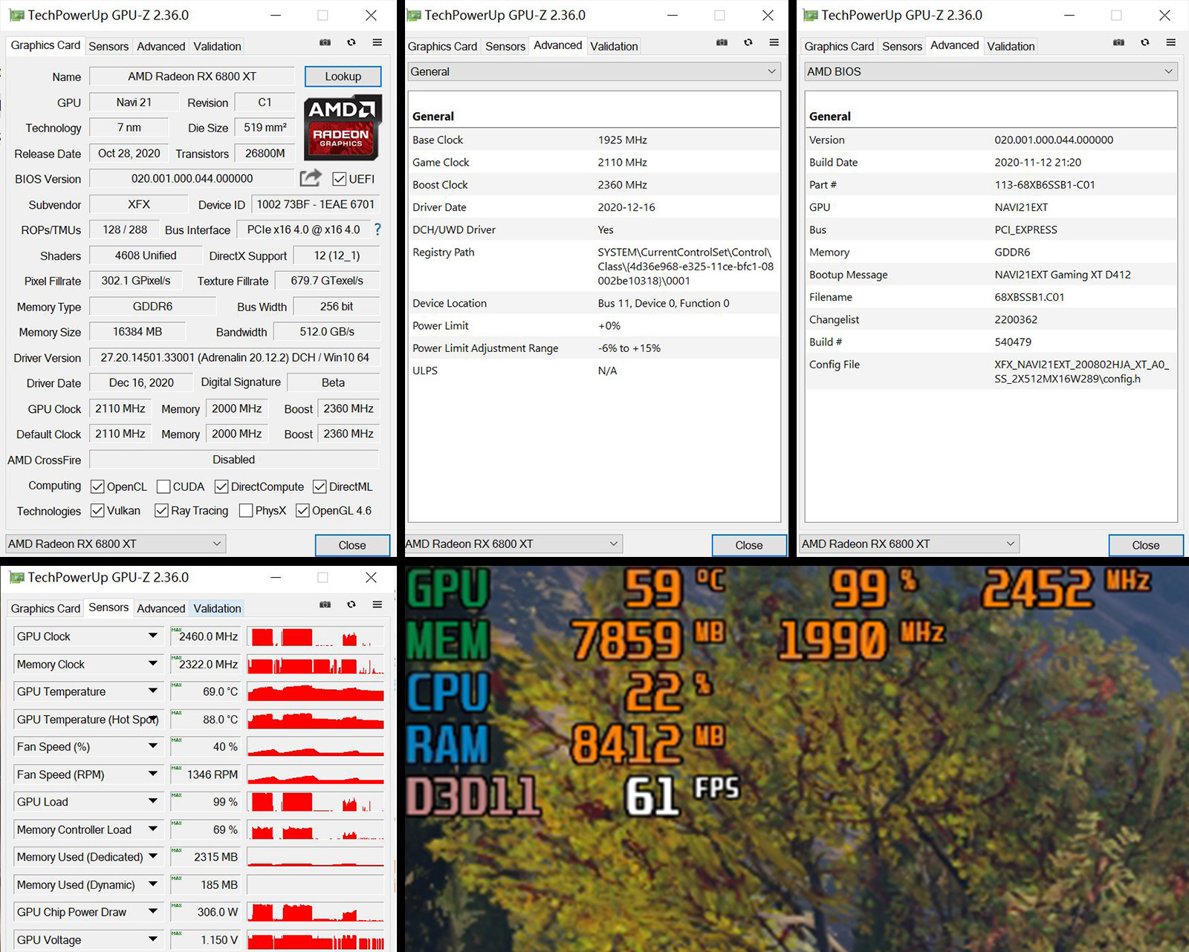Toggle the Ray Tracing checkbox

[161, 511]
